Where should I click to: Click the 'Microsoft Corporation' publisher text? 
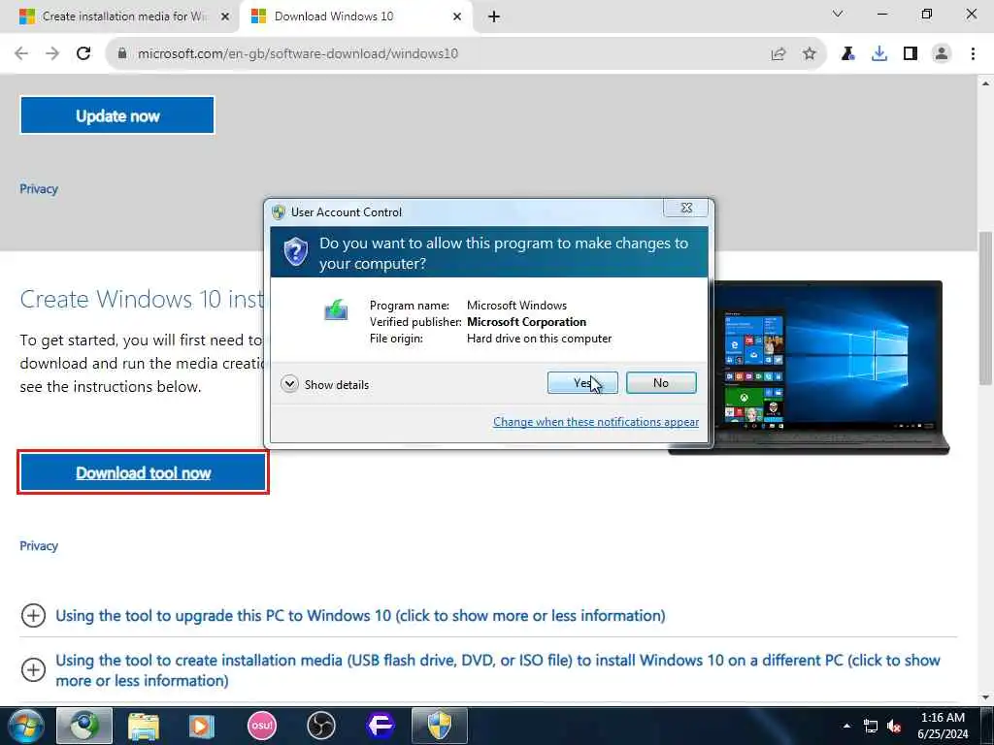[526, 322]
